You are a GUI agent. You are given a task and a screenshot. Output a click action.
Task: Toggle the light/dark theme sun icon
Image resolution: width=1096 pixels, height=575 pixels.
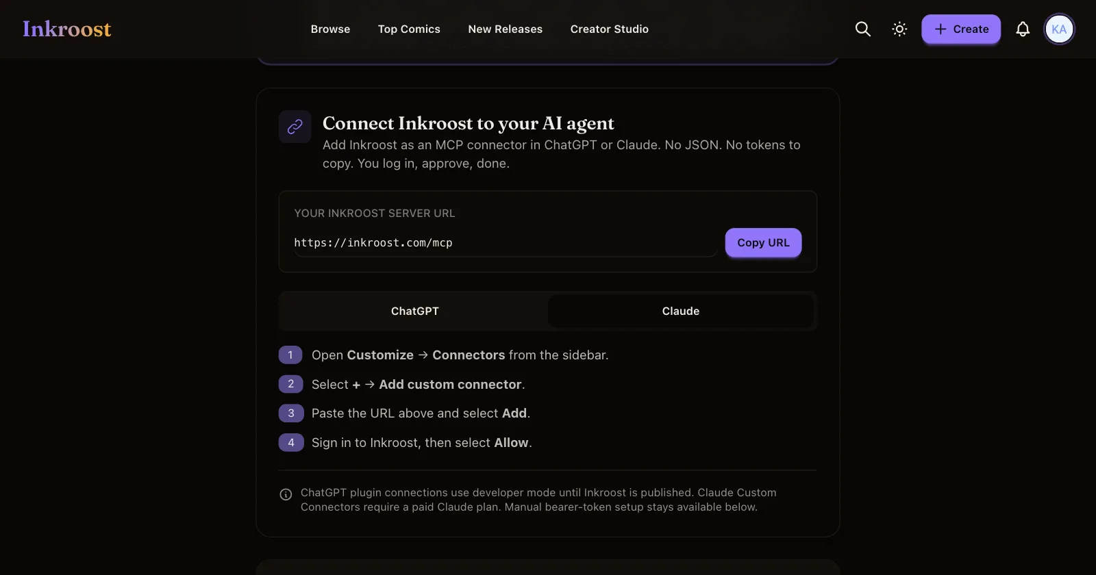click(x=899, y=29)
